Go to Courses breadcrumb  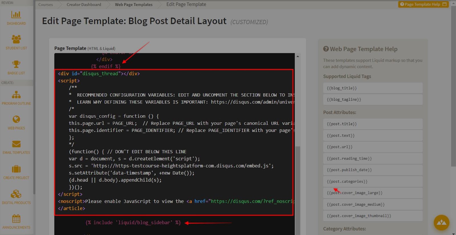pyautogui.click(x=46, y=5)
